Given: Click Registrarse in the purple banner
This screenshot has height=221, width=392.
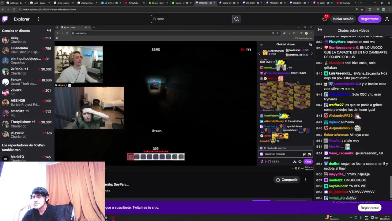Looking at the screenshot, I should 369,207.
